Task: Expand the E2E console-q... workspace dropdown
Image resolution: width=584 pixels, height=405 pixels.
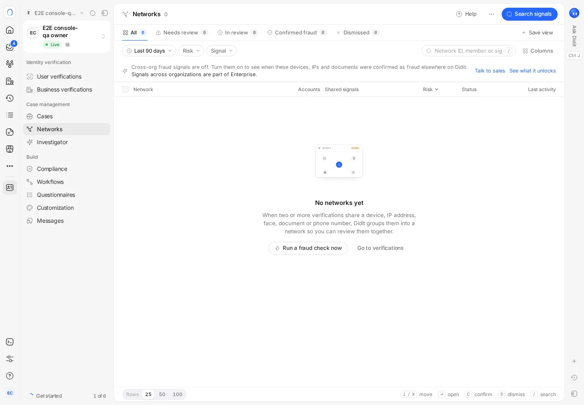Action: click(x=55, y=13)
